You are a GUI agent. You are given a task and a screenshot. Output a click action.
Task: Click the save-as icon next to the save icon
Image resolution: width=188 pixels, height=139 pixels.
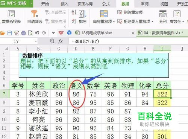click(17, 33)
